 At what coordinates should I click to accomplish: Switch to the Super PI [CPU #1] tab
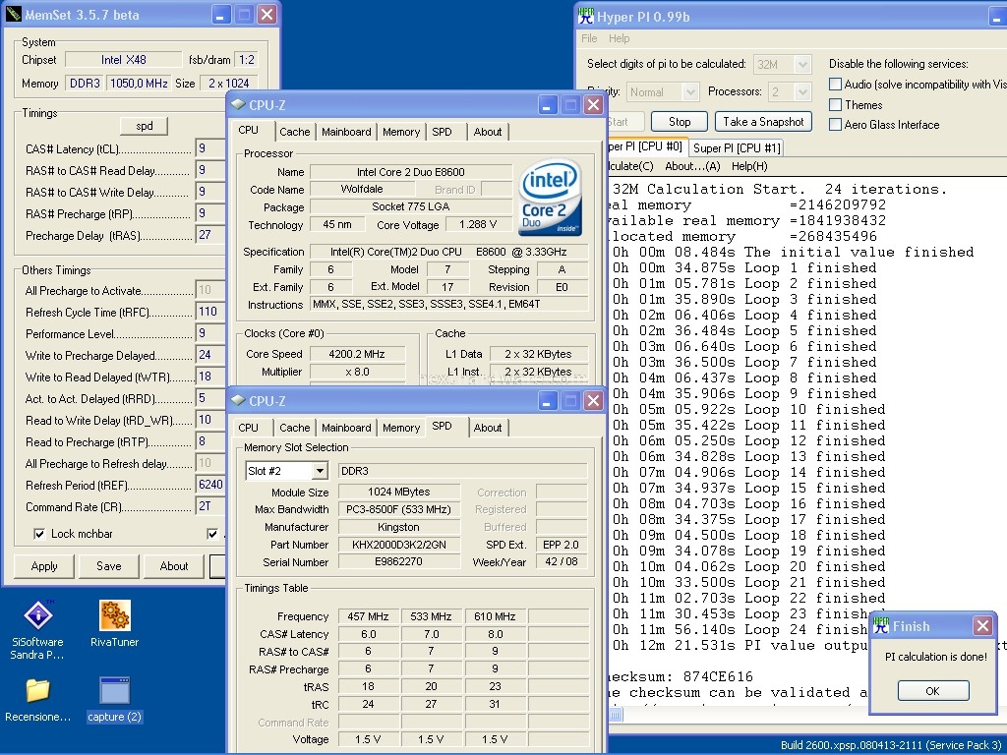pos(737,148)
